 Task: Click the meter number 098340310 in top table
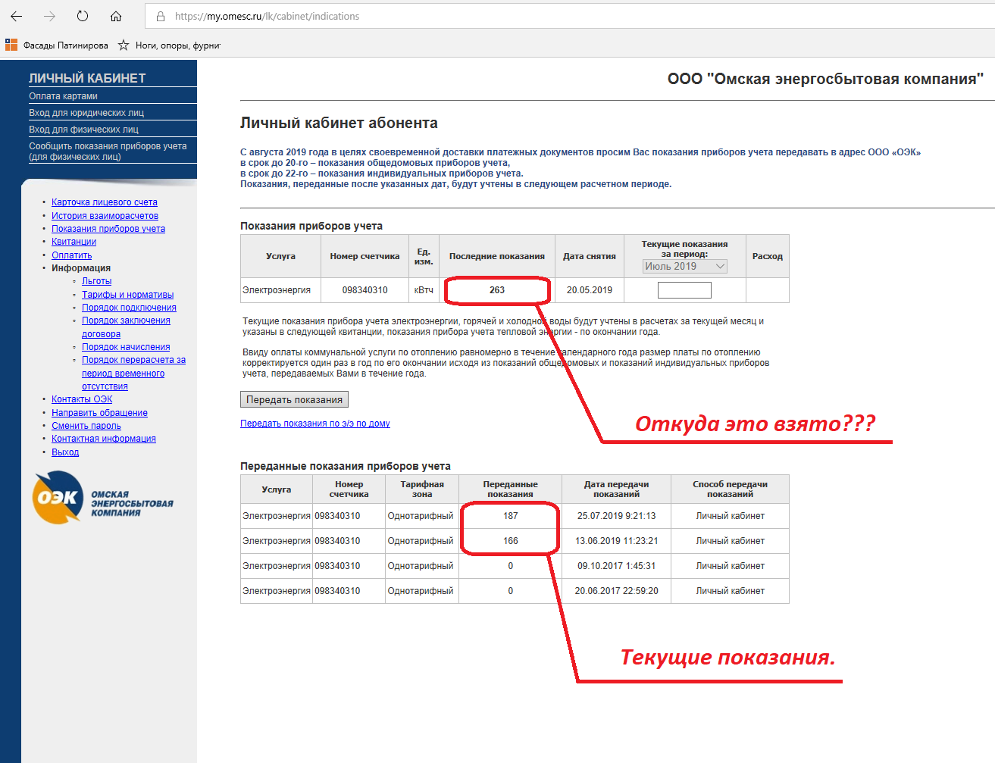click(x=365, y=290)
